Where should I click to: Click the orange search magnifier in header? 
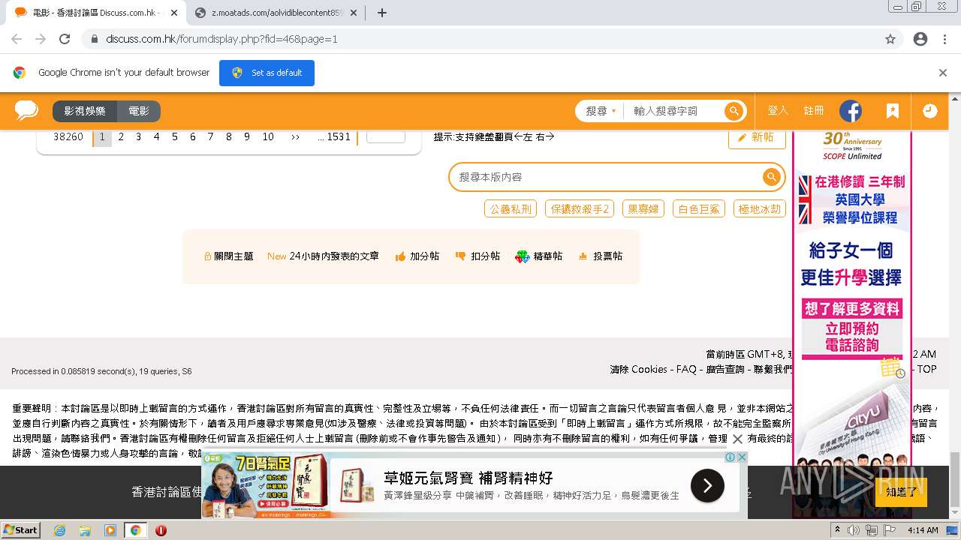(x=734, y=111)
